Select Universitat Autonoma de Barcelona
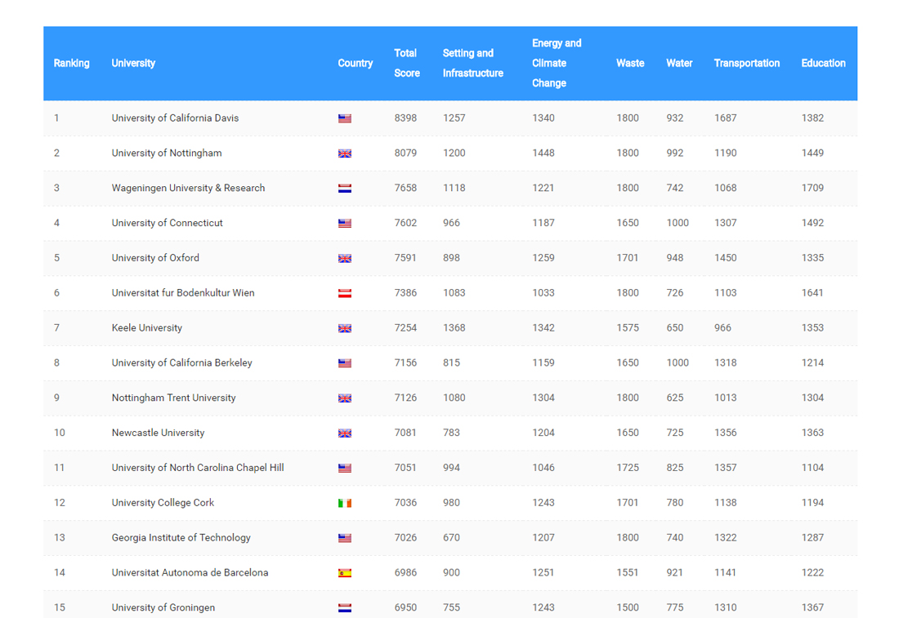The width and height of the screenshot is (899, 618). click(x=190, y=572)
